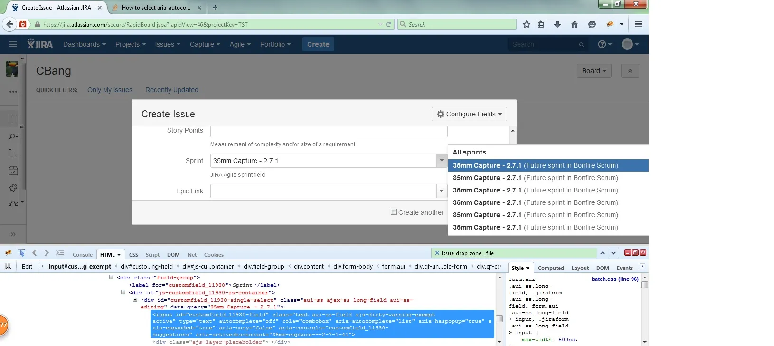The width and height of the screenshot is (774, 346).
Task: Click the Firebug forward arrow
Action: [x=47, y=253]
